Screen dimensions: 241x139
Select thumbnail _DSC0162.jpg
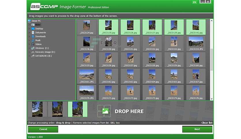108,76
